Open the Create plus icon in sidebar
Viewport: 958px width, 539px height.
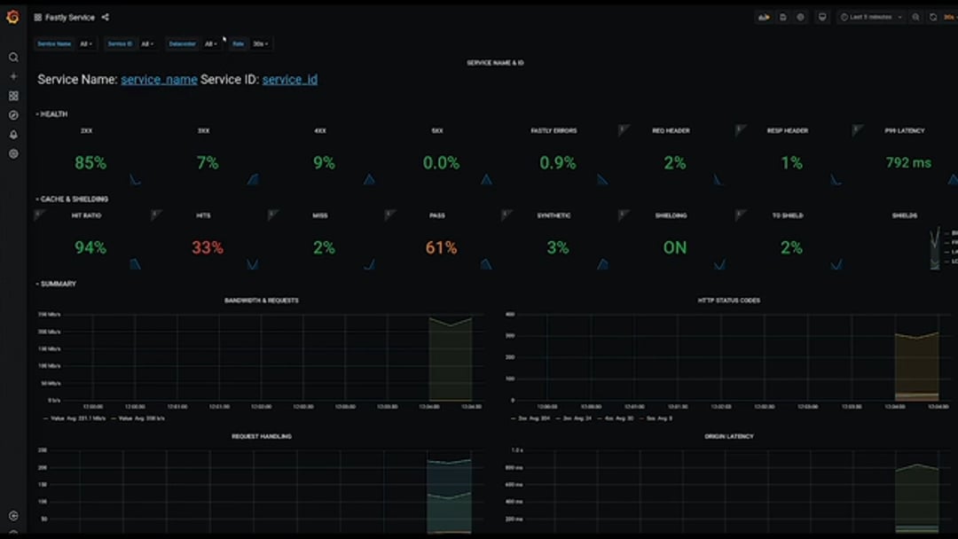coord(13,77)
